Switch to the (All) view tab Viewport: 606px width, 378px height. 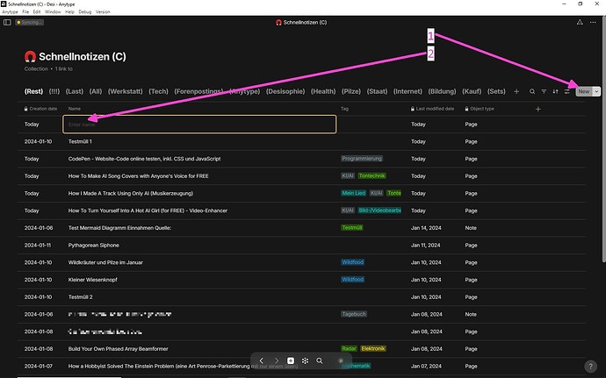[96, 91]
